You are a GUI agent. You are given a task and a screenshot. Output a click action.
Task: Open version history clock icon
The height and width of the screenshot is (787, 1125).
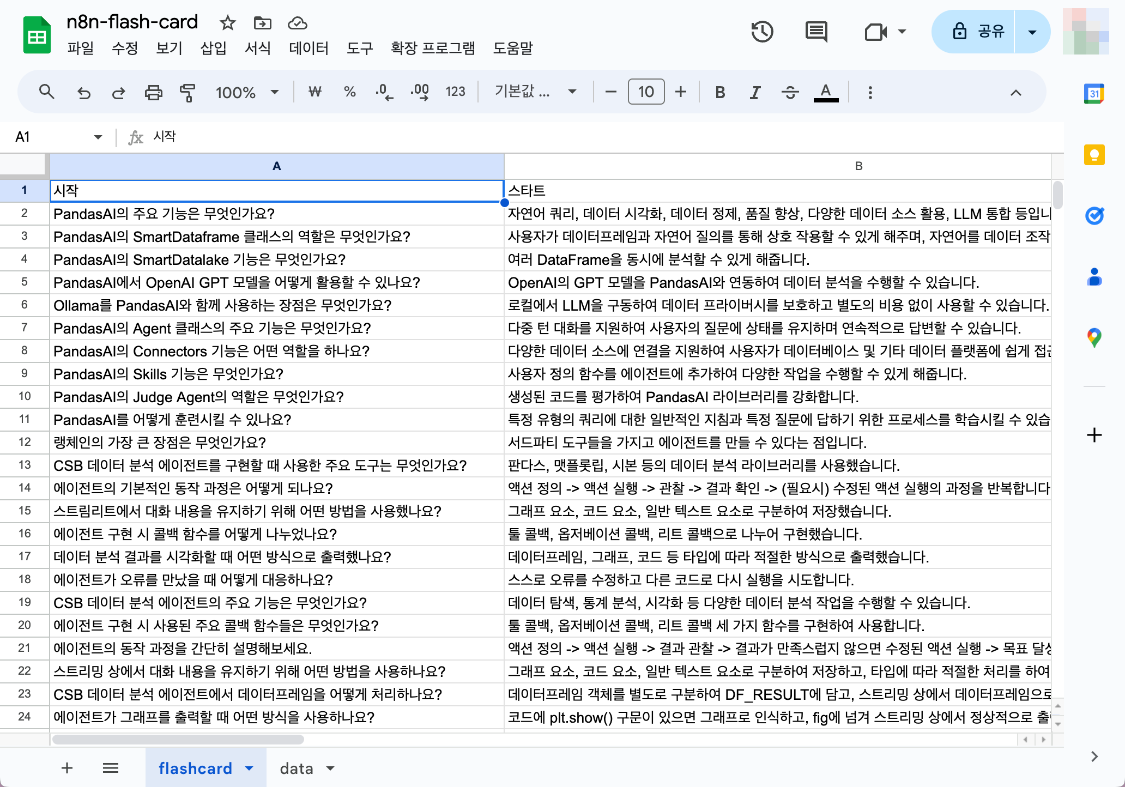click(x=762, y=32)
